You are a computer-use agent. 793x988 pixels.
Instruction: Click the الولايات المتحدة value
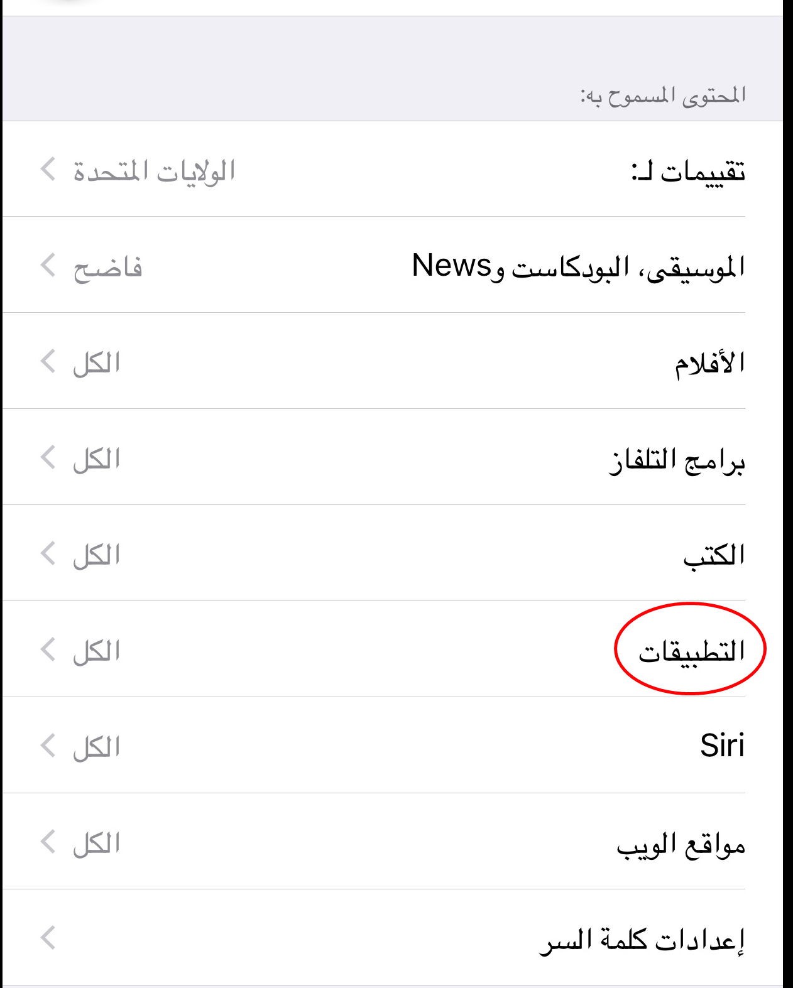154,171
